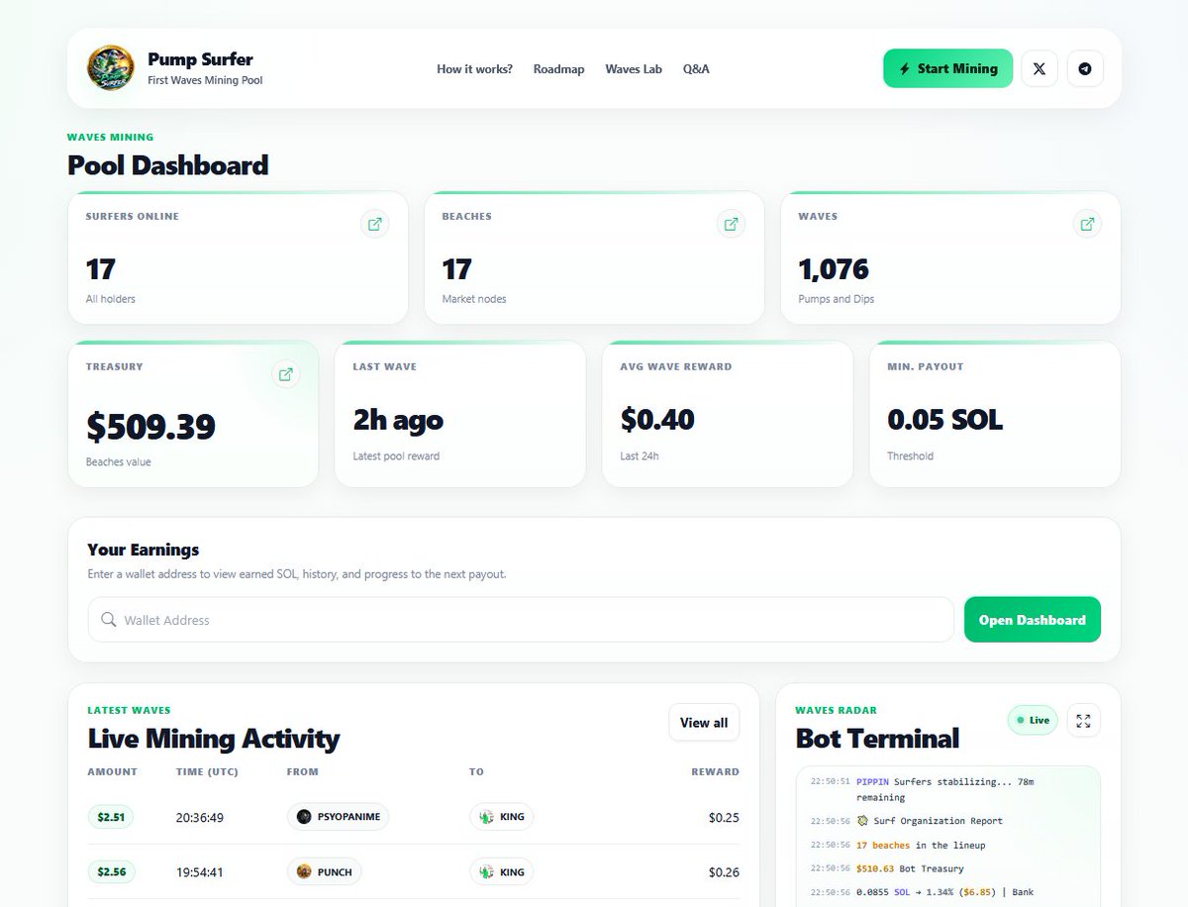Click the $0.40 average wave reward
1188x907 pixels.
pos(657,420)
